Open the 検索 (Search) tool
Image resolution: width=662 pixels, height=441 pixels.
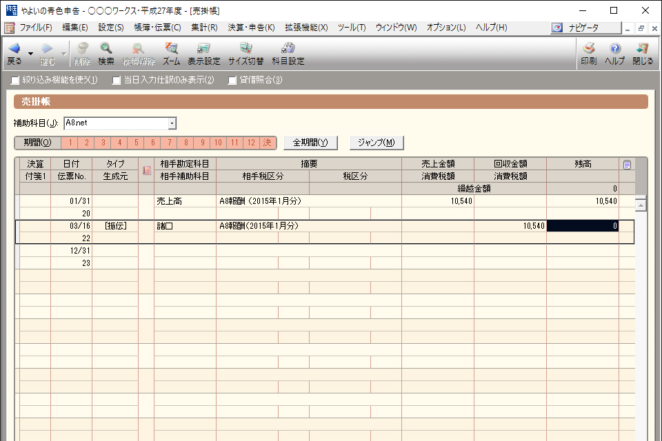click(x=106, y=54)
